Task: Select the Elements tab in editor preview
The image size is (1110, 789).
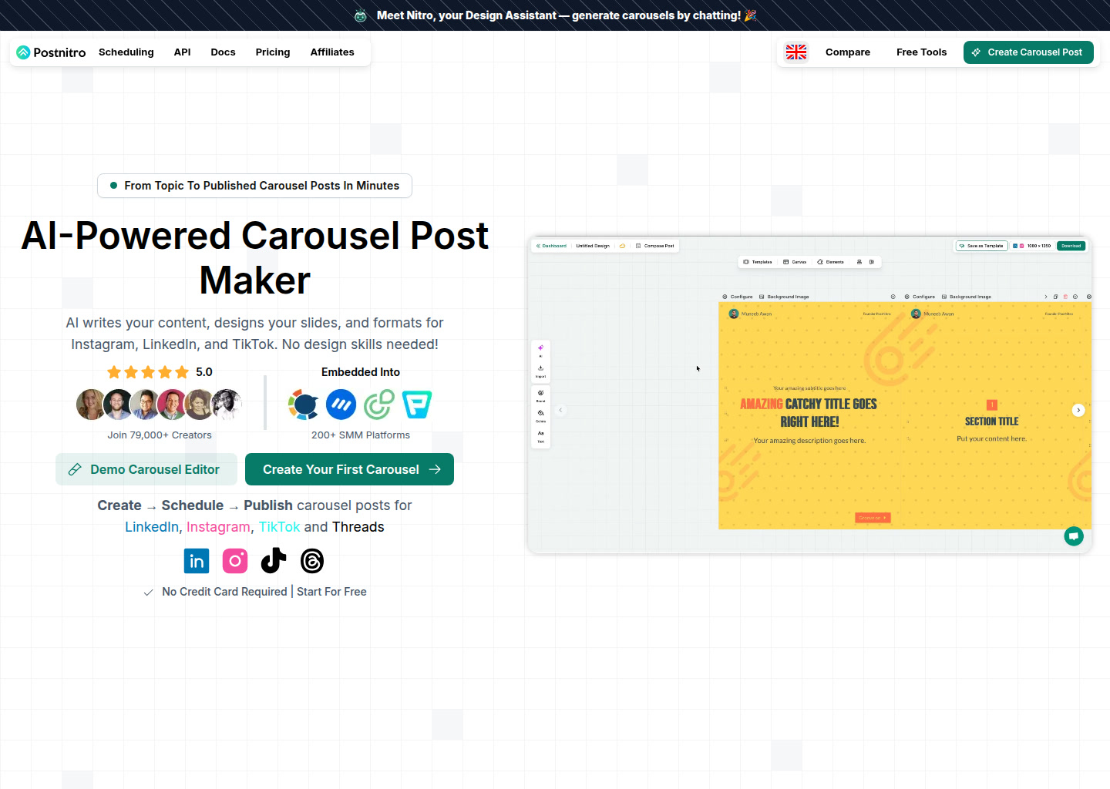Action: [x=830, y=262]
